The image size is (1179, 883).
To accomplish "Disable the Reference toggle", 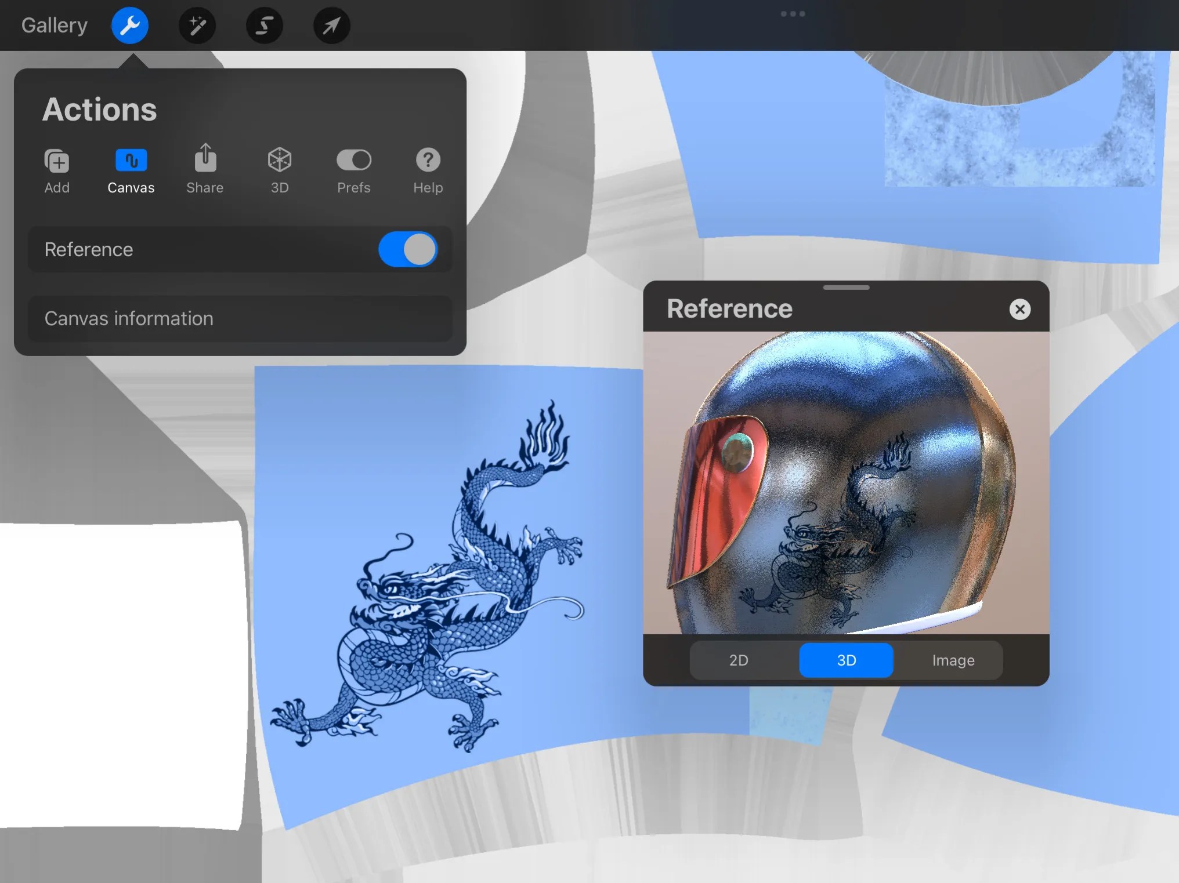I will point(407,249).
